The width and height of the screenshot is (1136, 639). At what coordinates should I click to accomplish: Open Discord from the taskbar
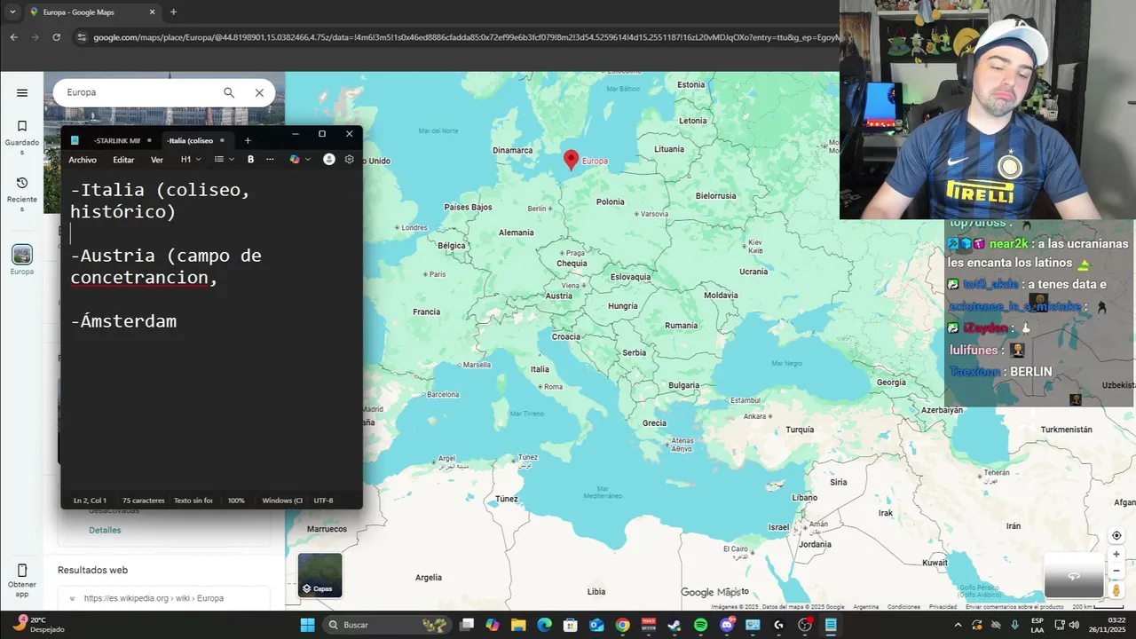point(727,625)
